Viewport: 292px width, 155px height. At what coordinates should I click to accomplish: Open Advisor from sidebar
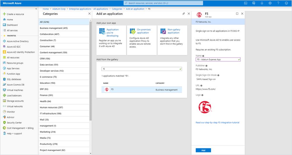pyautogui.click(x=8, y=117)
